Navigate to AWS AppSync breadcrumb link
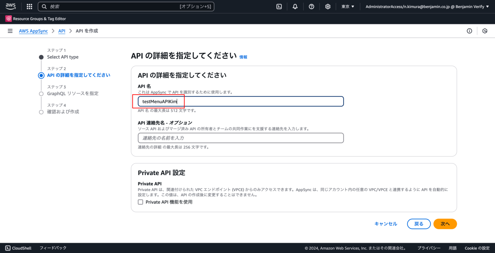Image resolution: width=495 pixels, height=253 pixels. [33, 31]
